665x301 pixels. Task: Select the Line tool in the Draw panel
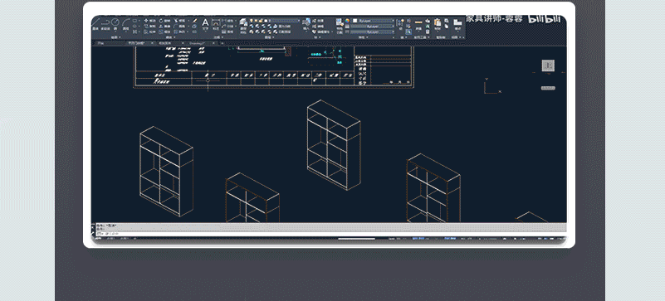coord(95,24)
